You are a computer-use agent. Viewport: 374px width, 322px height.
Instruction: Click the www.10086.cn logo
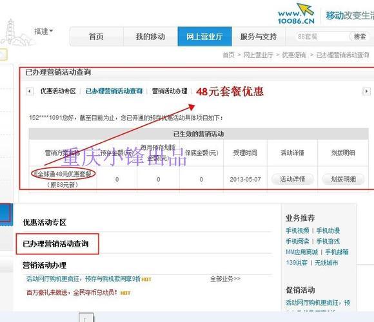296,14
